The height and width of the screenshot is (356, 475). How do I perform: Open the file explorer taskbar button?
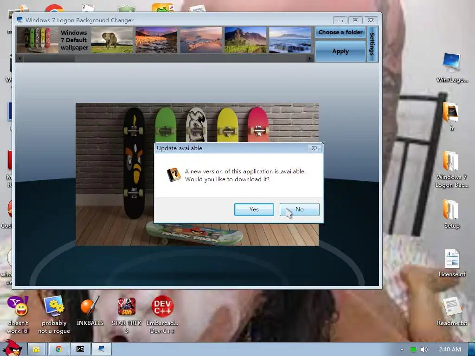tap(36, 350)
